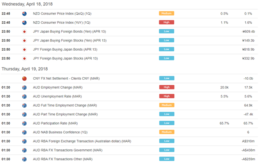259x163 pixels.
Task: Click Australia flag beside NAB Business Confidence
Action: coord(24,132)
